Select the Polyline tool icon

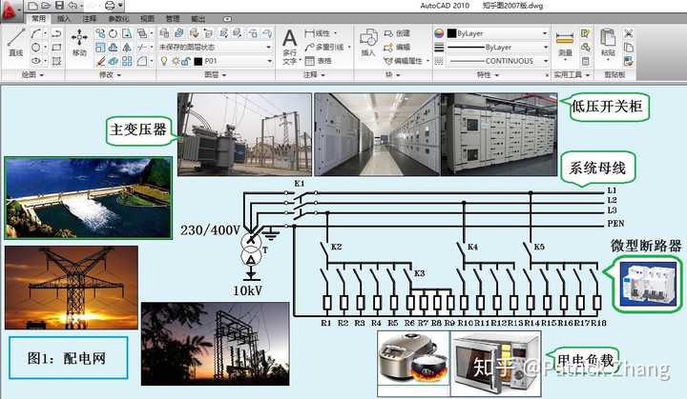point(56,33)
